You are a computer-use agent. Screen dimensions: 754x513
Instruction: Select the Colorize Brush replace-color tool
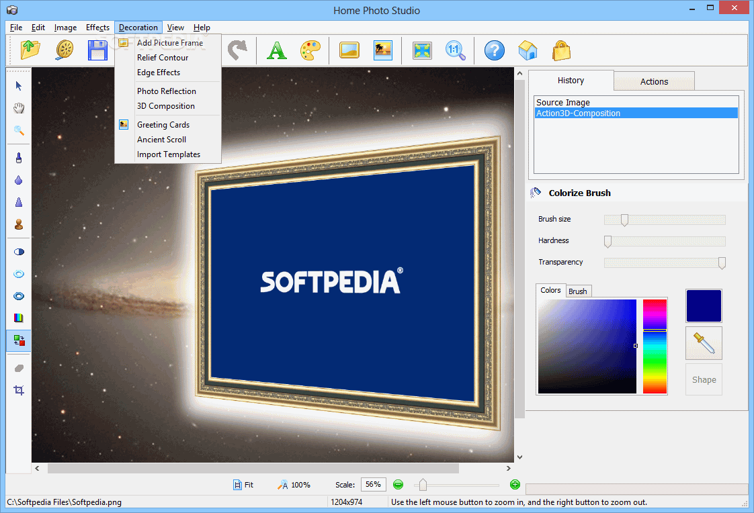(x=19, y=340)
